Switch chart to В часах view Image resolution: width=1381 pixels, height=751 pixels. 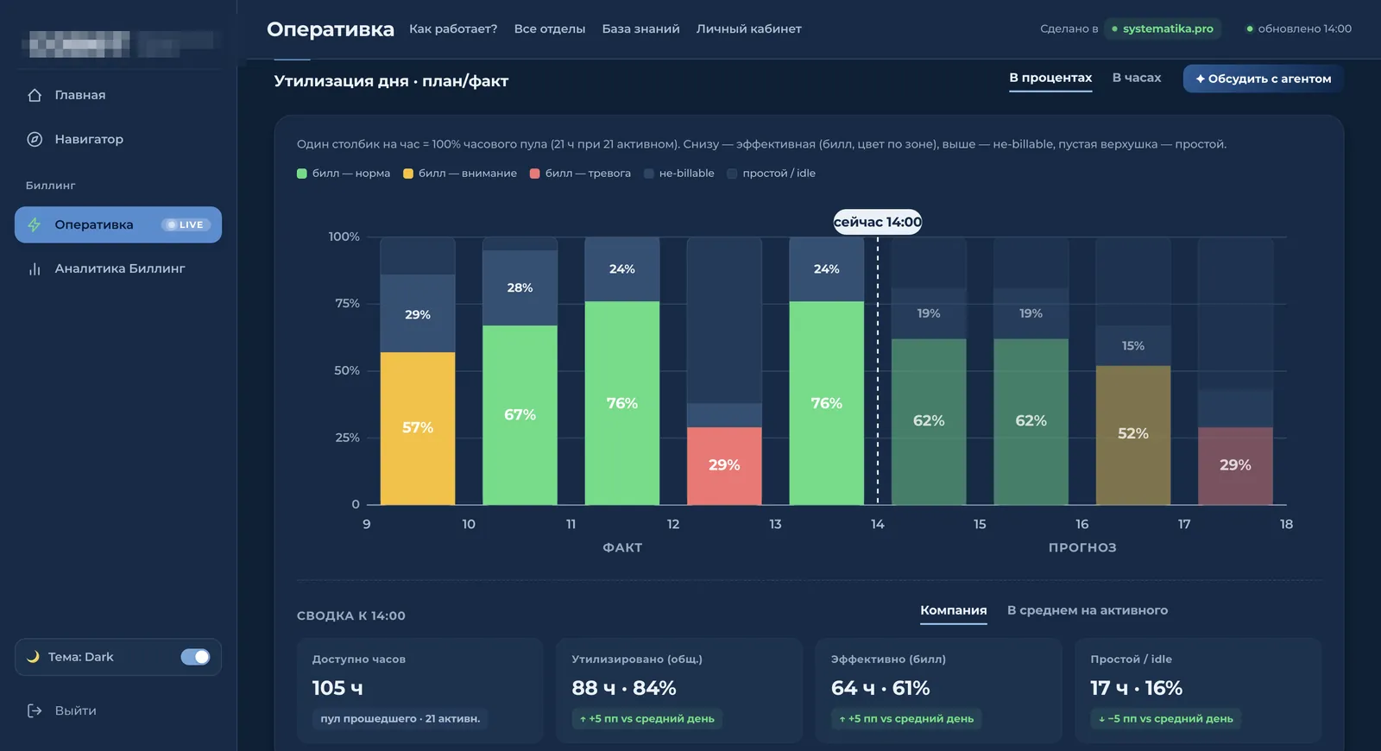(1136, 78)
